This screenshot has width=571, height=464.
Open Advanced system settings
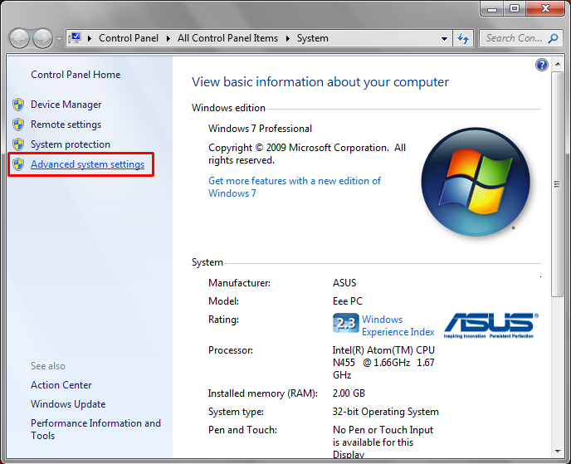coord(87,164)
